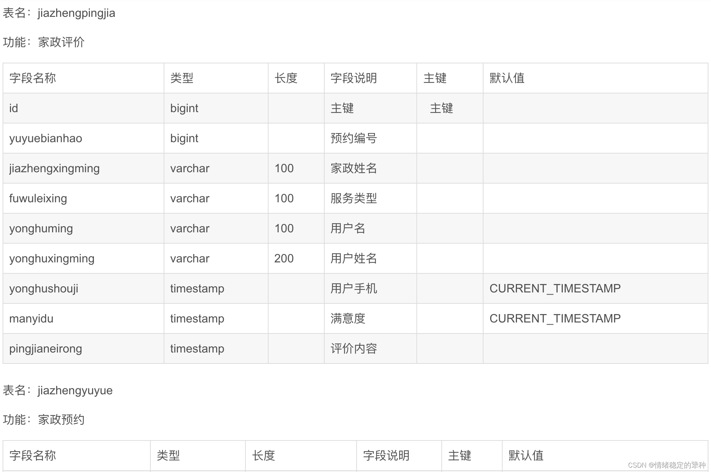Click 主键 header of first table
The width and height of the screenshot is (711, 472).
(435, 78)
